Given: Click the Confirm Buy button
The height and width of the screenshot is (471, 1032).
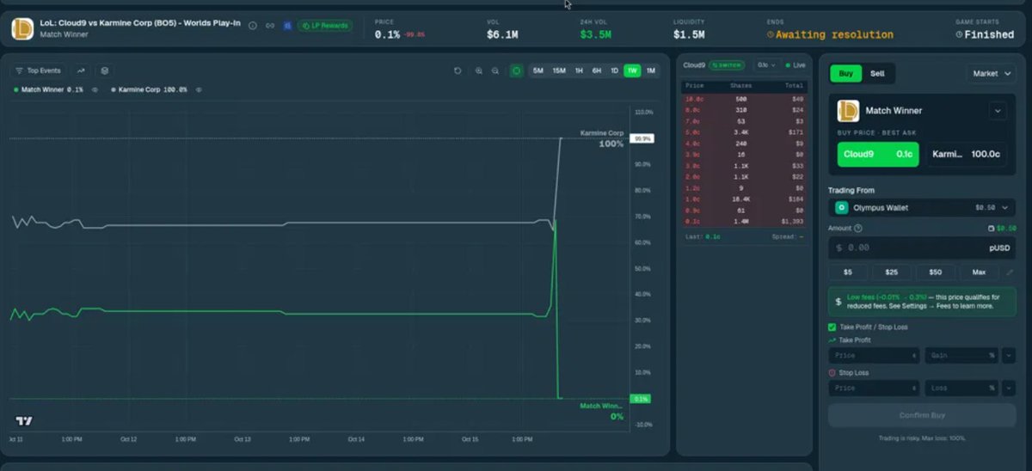Looking at the screenshot, I should (x=922, y=415).
